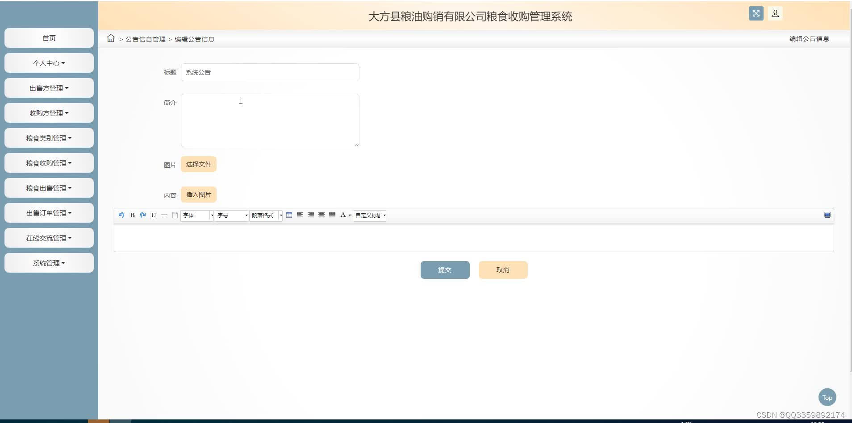Expand the 系统管理 sidebar menu

click(49, 263)
